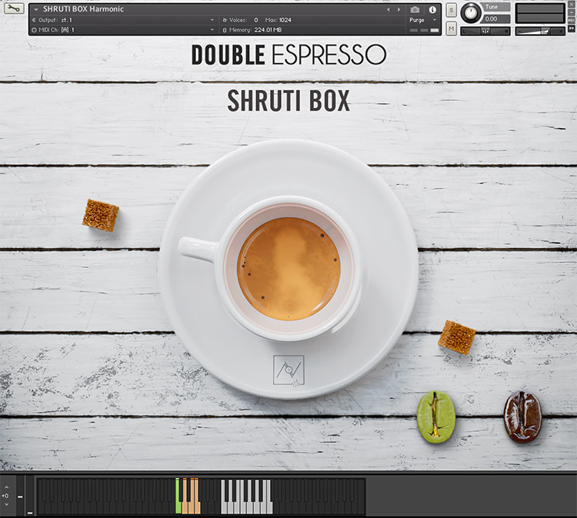Toggle the AUX sends button
Viewport: 577px width, 518px height.
[x=572, y=20]
